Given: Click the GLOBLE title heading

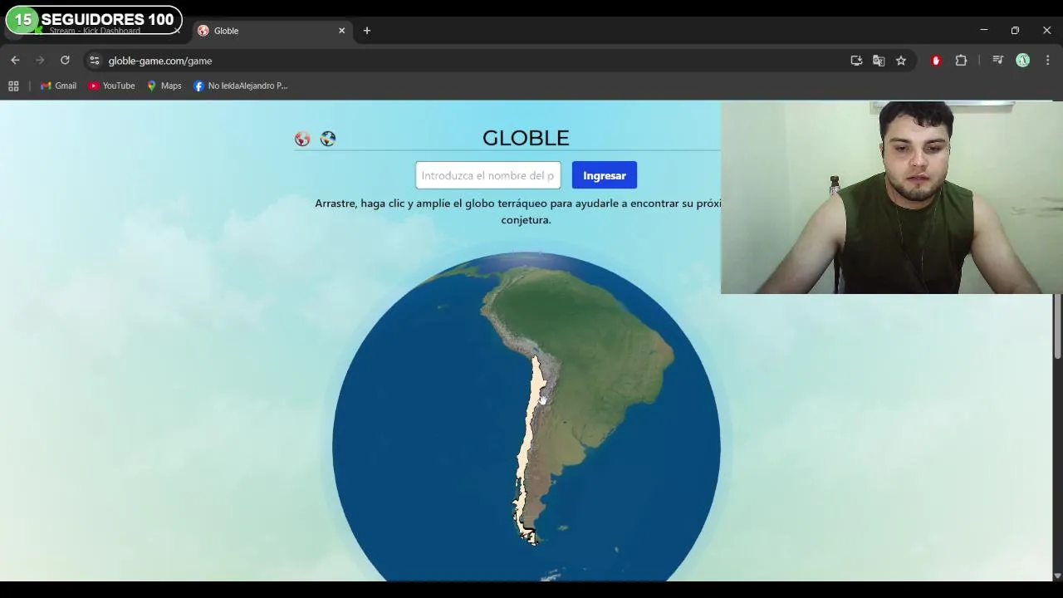Looking at the screenshot, I should click(526, 138).
